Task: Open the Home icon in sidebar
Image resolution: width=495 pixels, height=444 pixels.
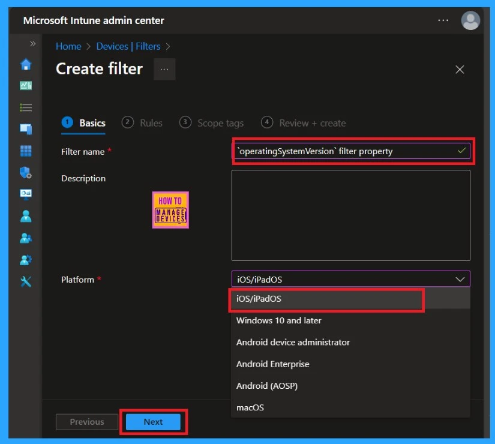Action: click(26, 64)
